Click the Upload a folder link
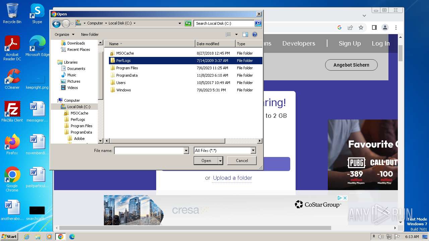 click(x=233, y=178)
